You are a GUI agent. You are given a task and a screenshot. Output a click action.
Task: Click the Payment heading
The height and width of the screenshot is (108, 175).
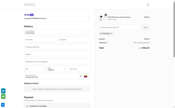28,97
